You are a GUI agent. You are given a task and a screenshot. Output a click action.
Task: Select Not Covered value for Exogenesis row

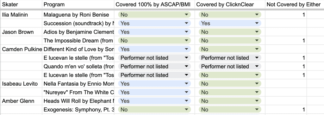pyautogui.click(x=286, y=110)
